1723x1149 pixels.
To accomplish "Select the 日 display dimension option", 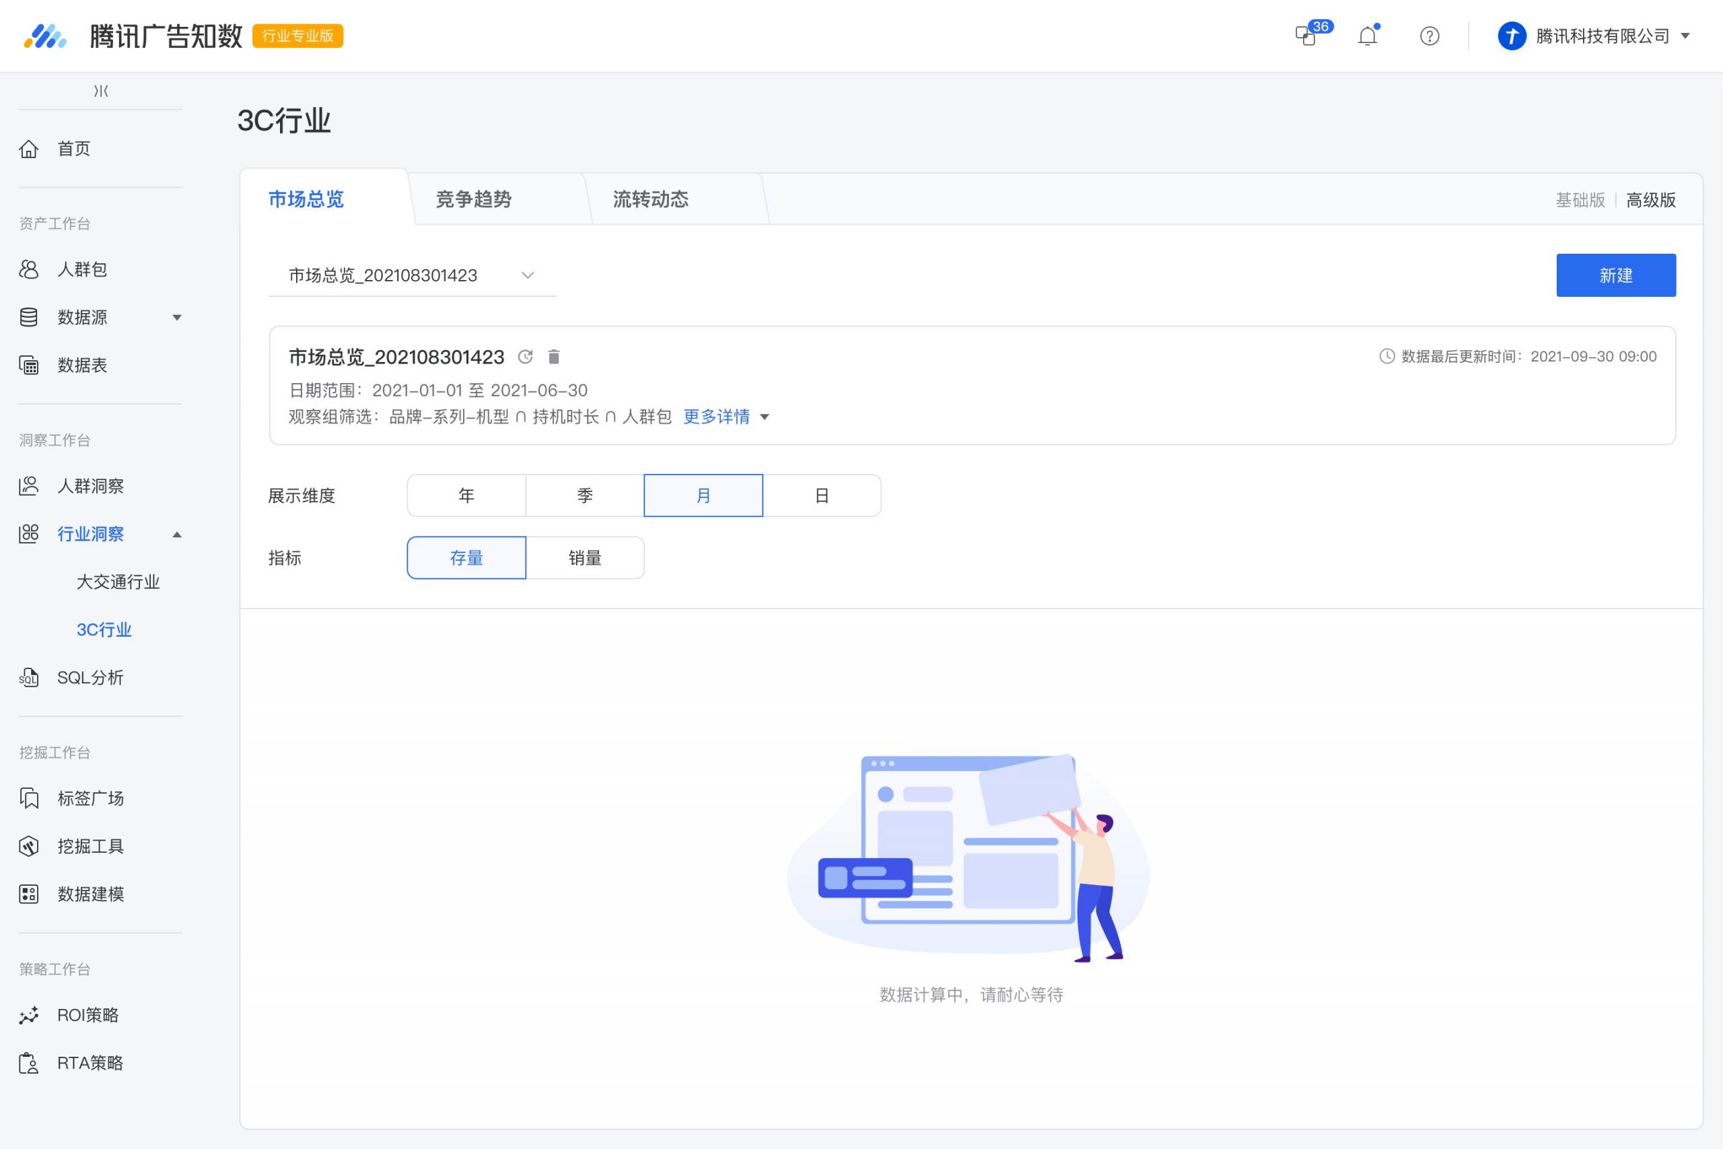I will [x=821, y=495].
